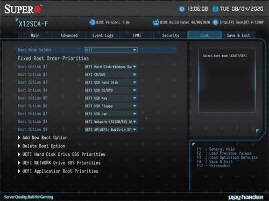Click the Fixed Boot Order Priorities heading

53,58
